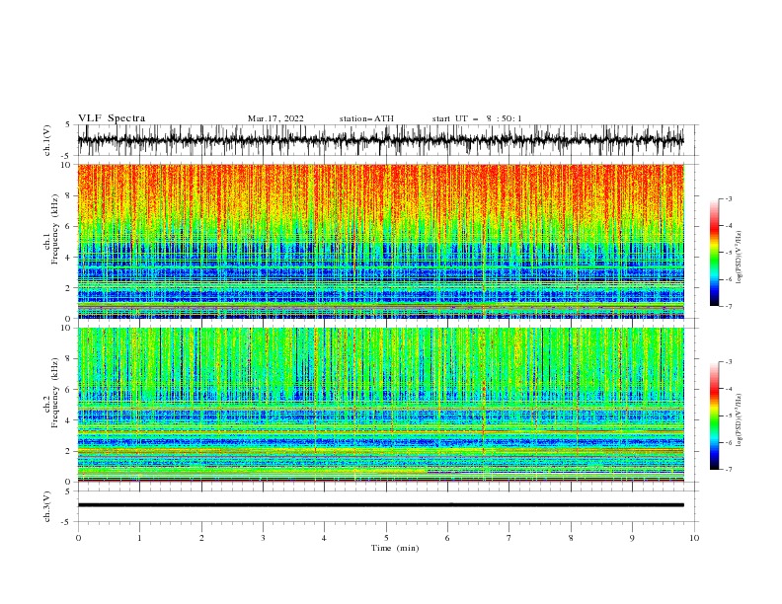Click time axis tick label "7"
This screenshot has height=604, width=782.
(x=509, y=538)
